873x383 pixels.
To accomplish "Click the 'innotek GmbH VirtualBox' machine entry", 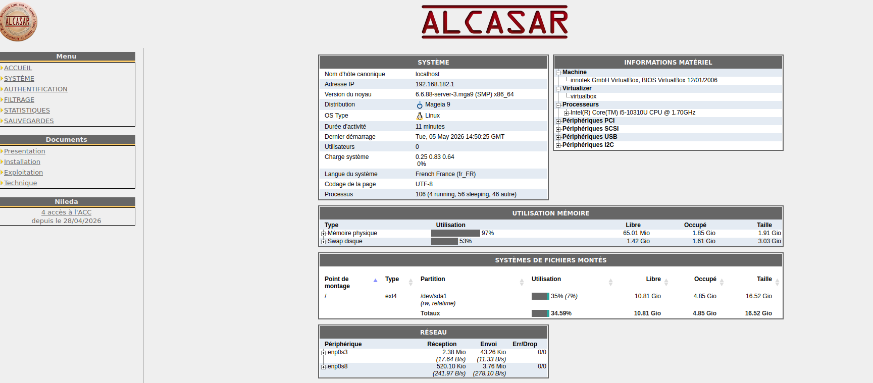I will (644, 80).
